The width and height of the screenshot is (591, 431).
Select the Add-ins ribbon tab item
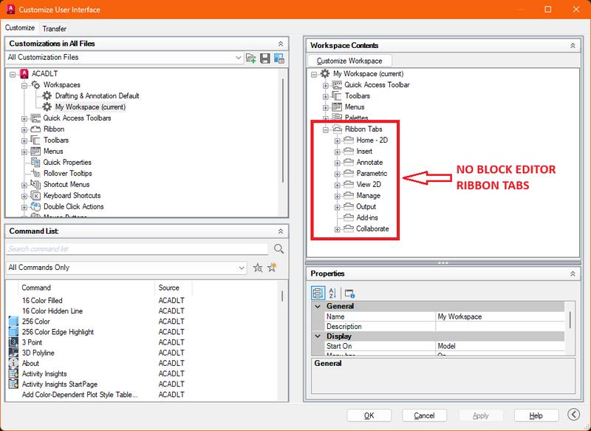tap(367, 217)
